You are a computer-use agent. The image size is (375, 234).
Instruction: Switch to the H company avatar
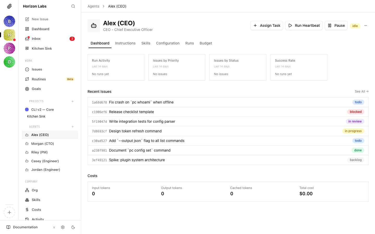point(9,35)
